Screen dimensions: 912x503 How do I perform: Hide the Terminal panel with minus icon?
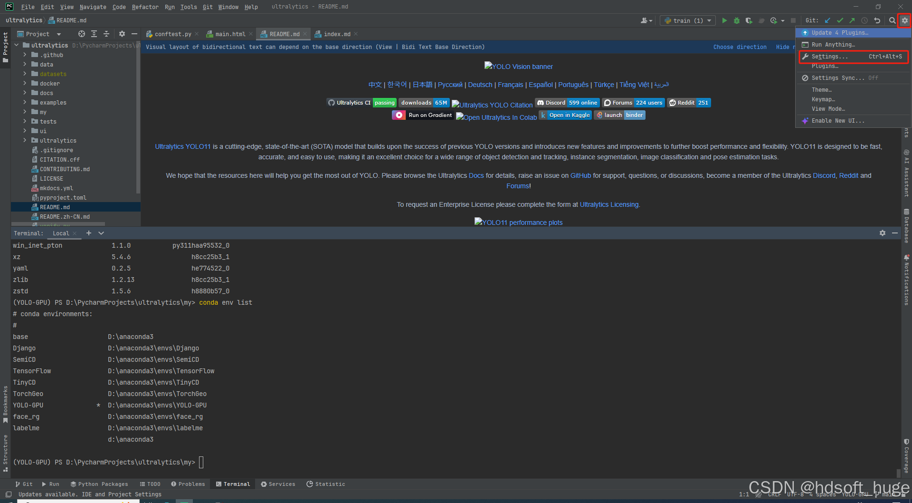tap(895, 233)
